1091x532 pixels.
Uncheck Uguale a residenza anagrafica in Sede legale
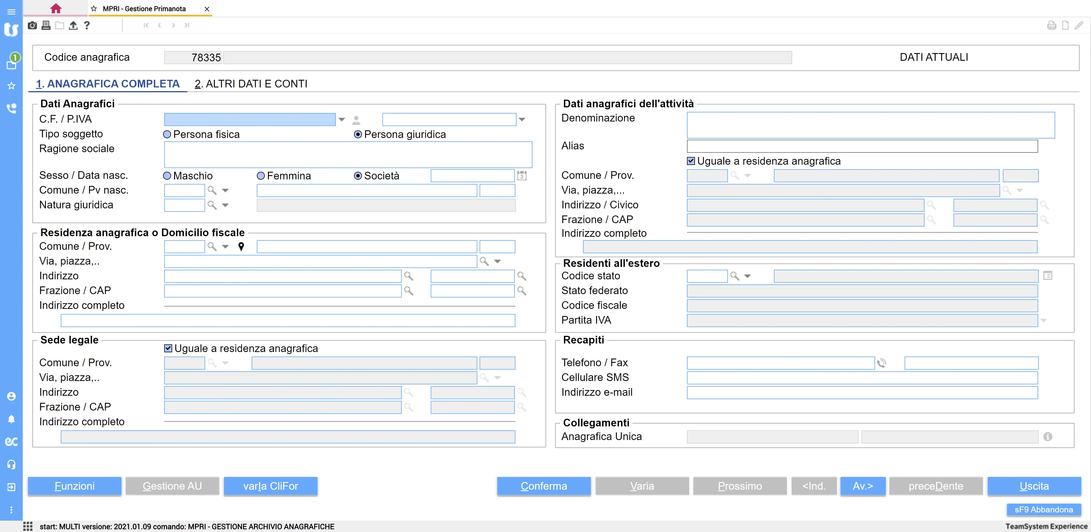(x=168, y=348)
